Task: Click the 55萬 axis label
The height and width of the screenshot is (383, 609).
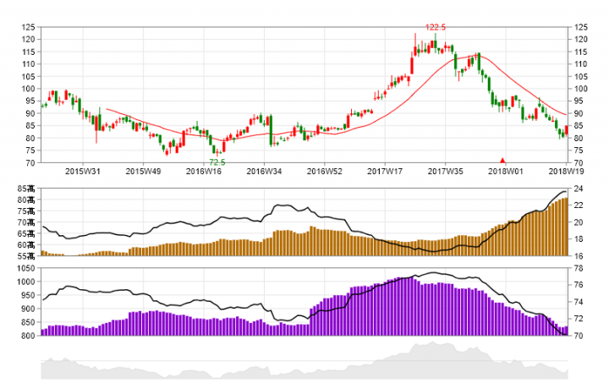Action: pyautogui.click(x=26, y=256)
